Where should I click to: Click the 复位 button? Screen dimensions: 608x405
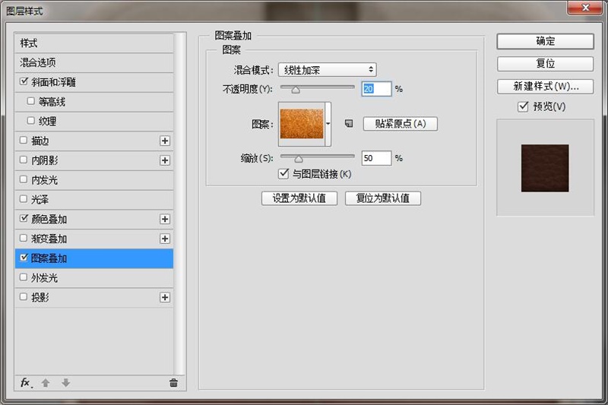click(545, 64)
